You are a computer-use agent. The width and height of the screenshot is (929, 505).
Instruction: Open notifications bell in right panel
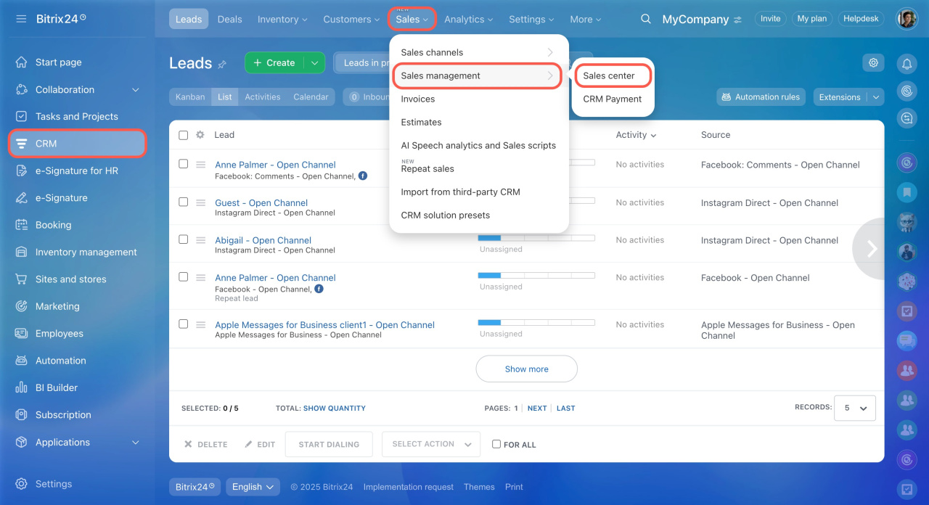(907, 64)
